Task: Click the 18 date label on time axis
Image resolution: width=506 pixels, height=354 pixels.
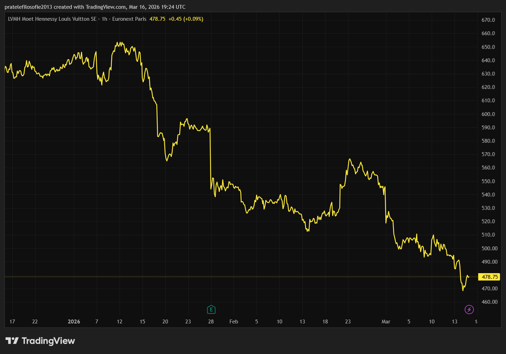Action: [325, 322]
